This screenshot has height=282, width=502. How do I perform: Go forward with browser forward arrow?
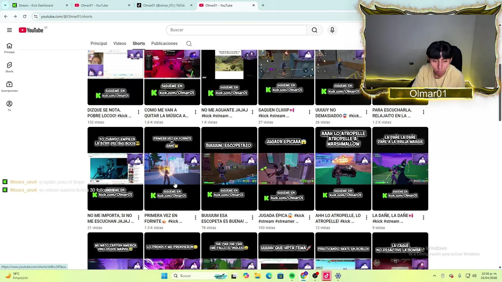[x=15, y=16]
